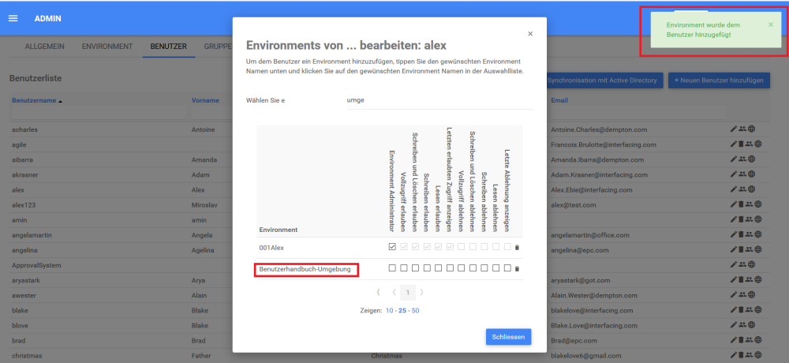Switch to the Allgemein tab

click(x=44, y=47)
